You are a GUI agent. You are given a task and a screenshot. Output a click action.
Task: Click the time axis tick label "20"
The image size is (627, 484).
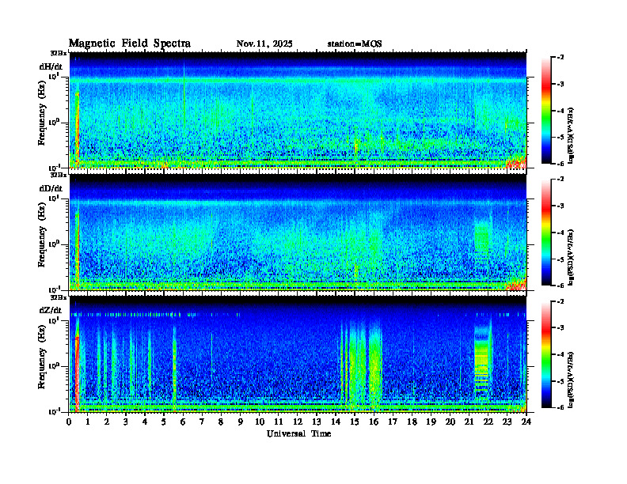coord(450,422)
